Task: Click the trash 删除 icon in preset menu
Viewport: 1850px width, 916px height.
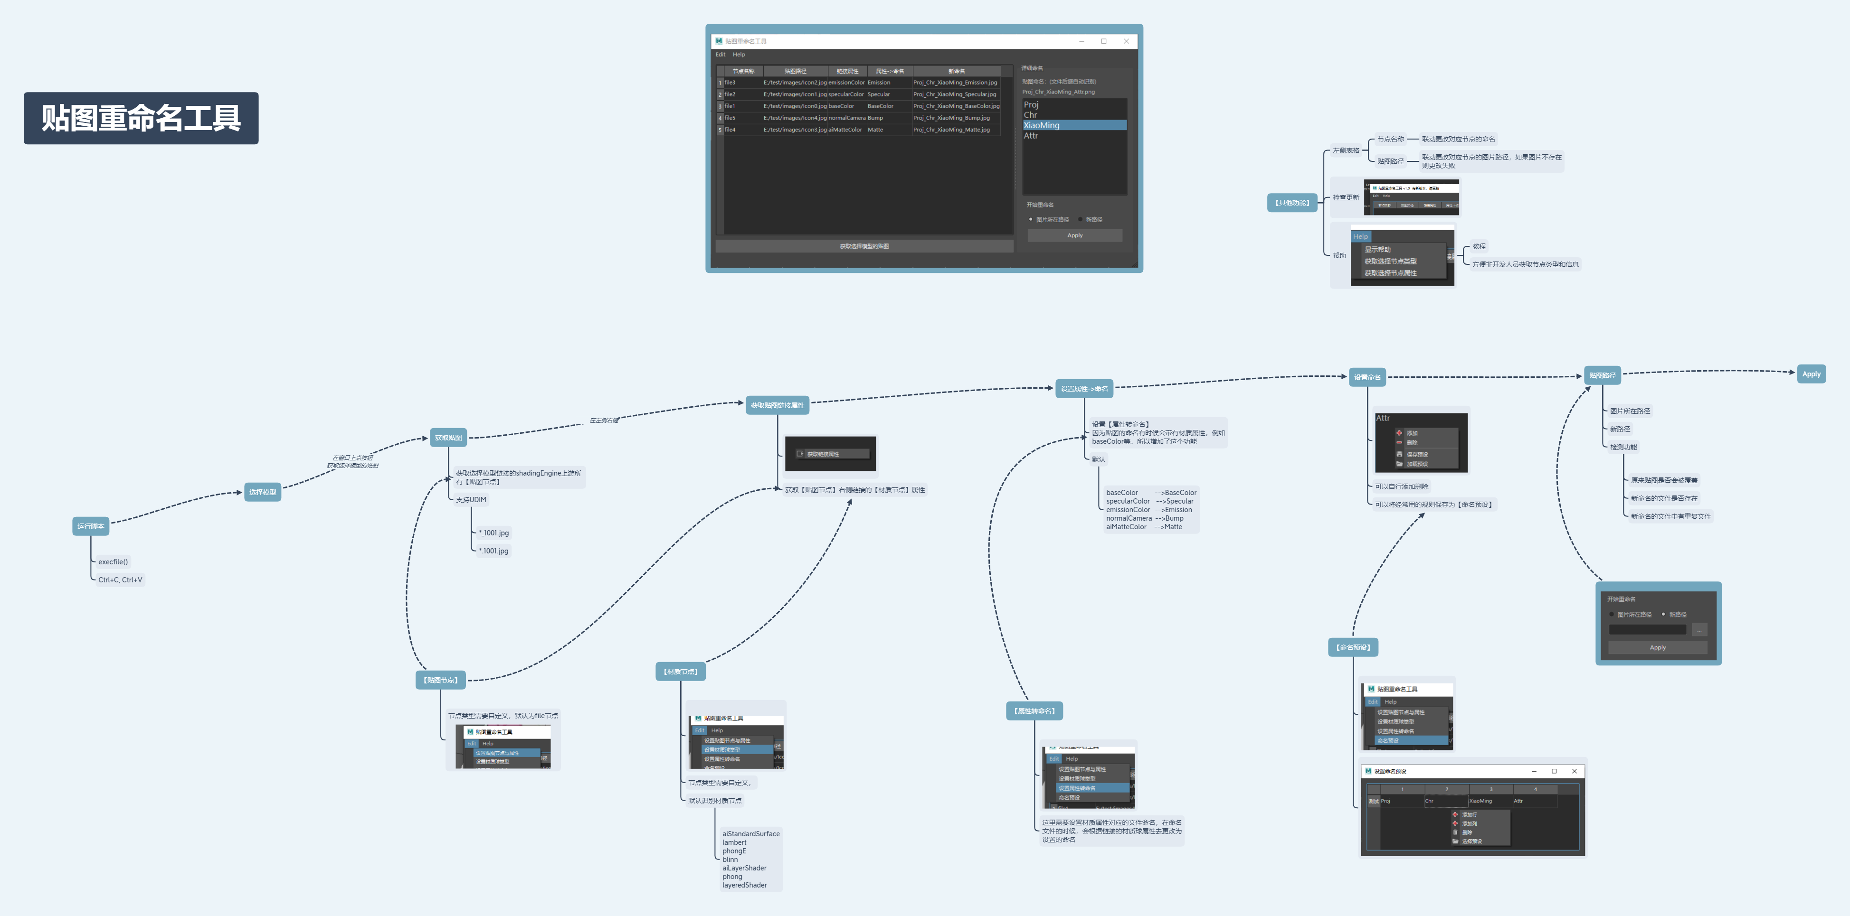Action: 1455,833
